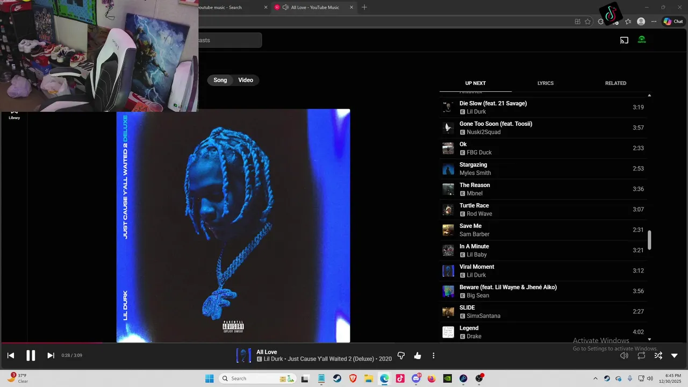Image resolution: width=688 pixels, height=387 pixels.
Task: Play Legend from the queue
Action: (543, 332)
